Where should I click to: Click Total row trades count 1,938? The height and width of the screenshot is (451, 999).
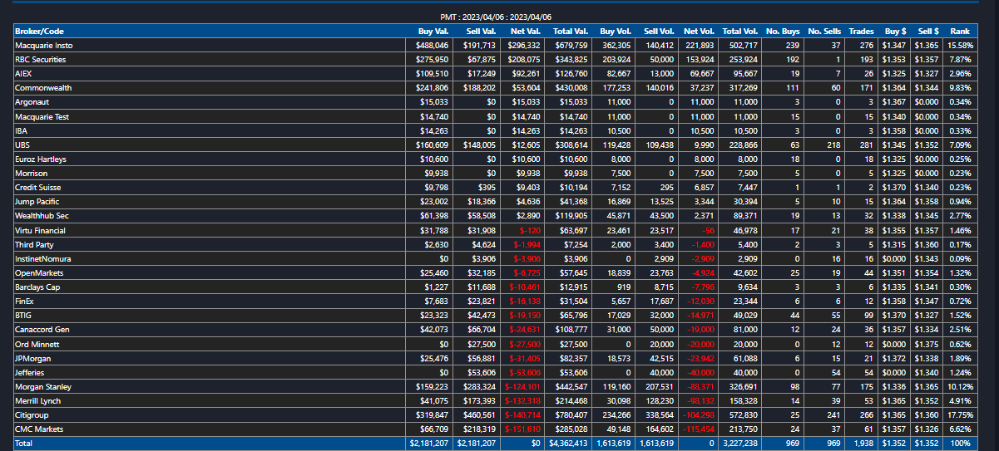pyautogui.click(x=863, y=444)
